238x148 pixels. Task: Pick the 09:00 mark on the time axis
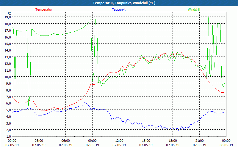tap(92, 141)
